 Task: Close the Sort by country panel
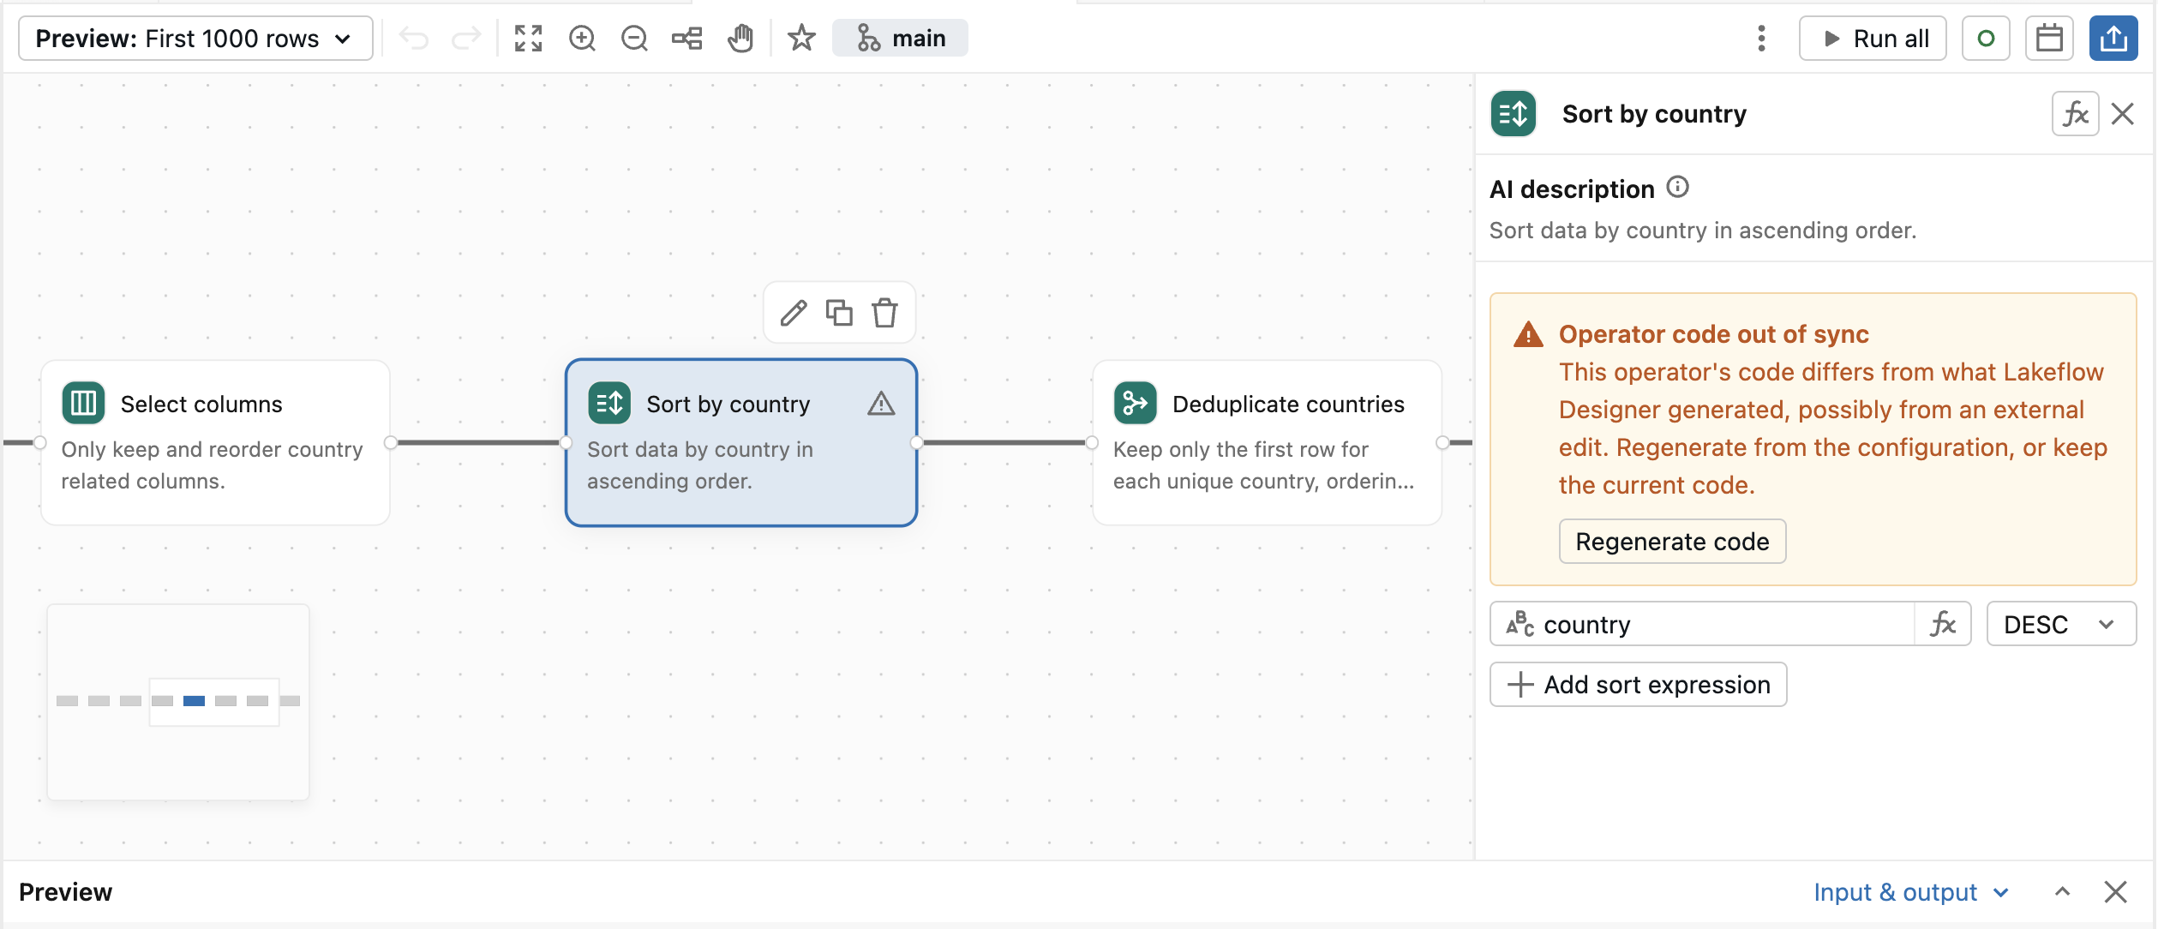coord(2123,114)
